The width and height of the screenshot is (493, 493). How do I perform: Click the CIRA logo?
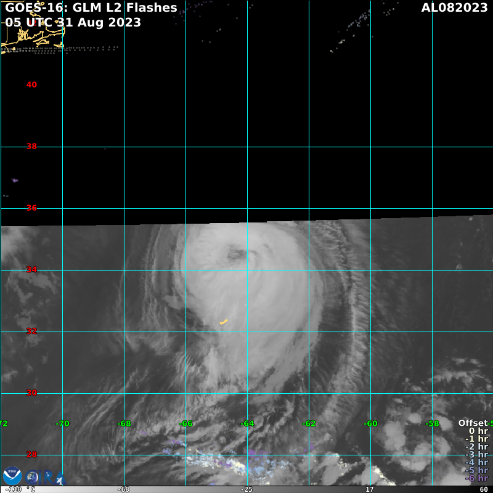tap(46, 478)
